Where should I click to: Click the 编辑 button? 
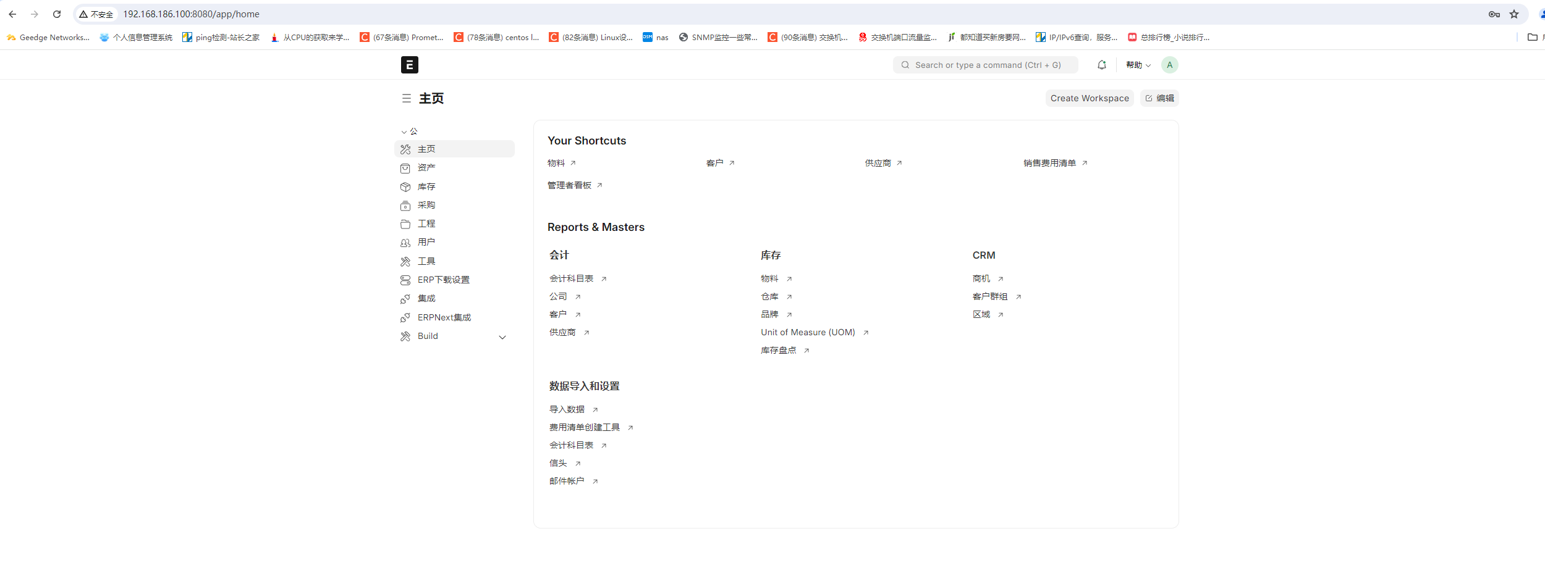click(1159, 98)
